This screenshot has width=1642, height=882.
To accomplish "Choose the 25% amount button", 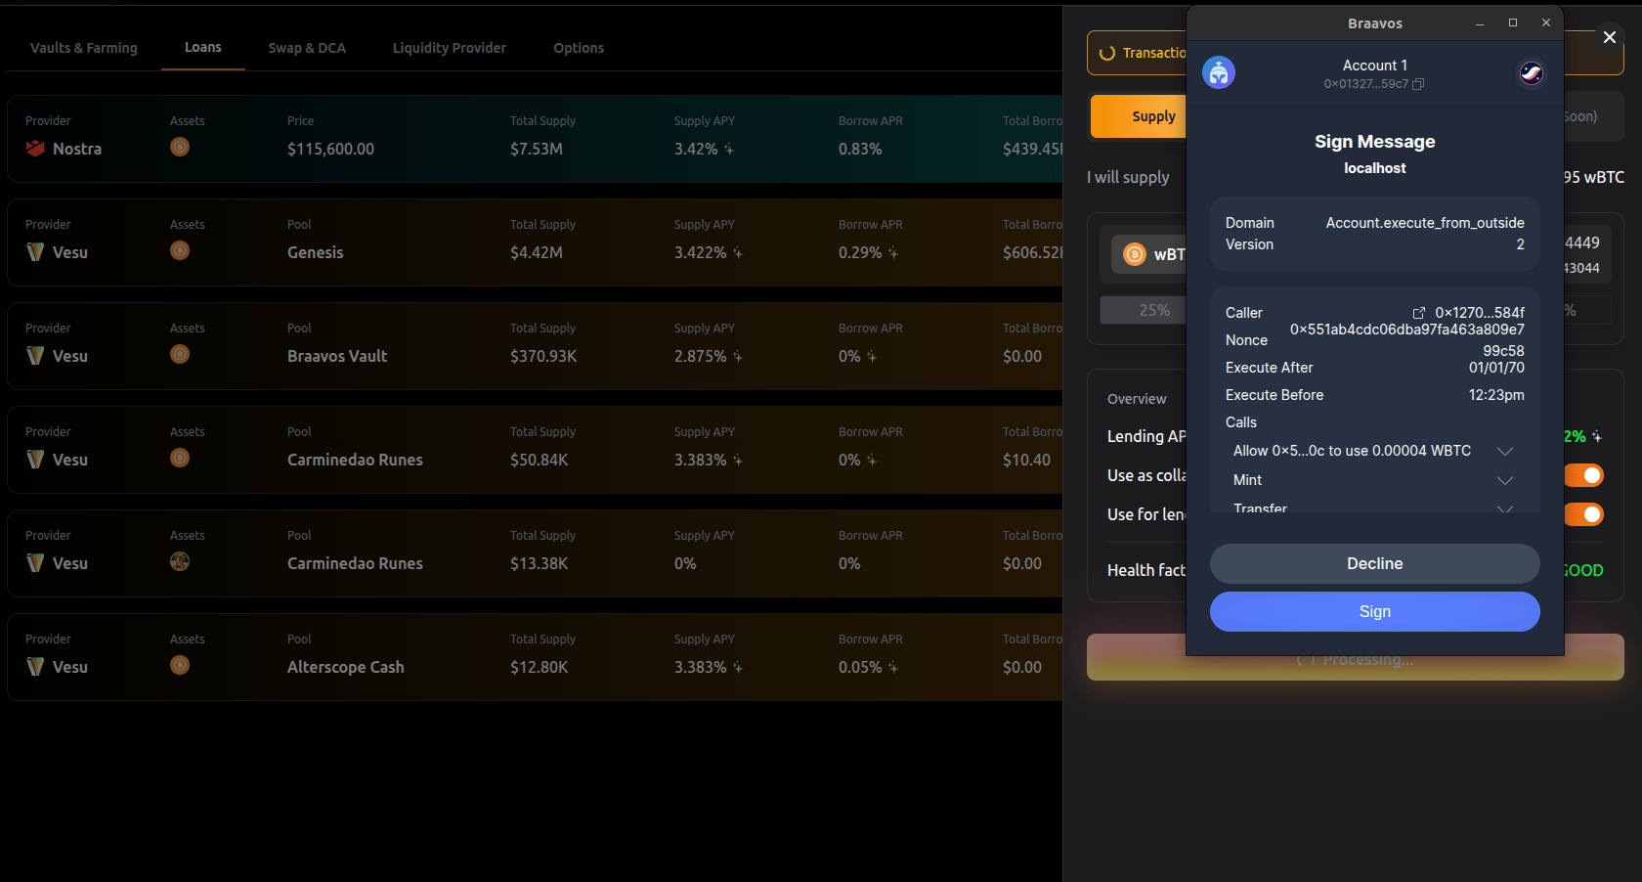I will point(1144,310).
